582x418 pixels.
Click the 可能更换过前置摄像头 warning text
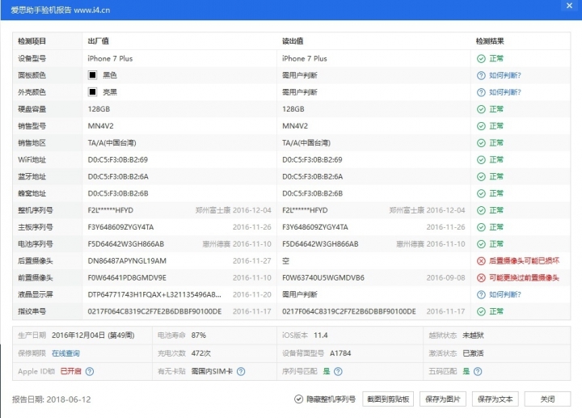tap(524, 277)
